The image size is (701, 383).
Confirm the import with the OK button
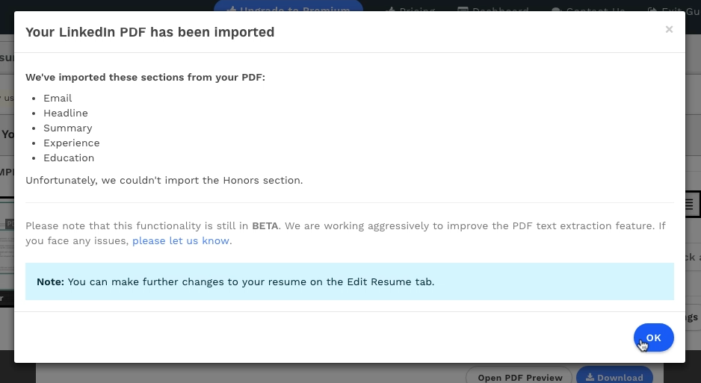pos(653,337)
